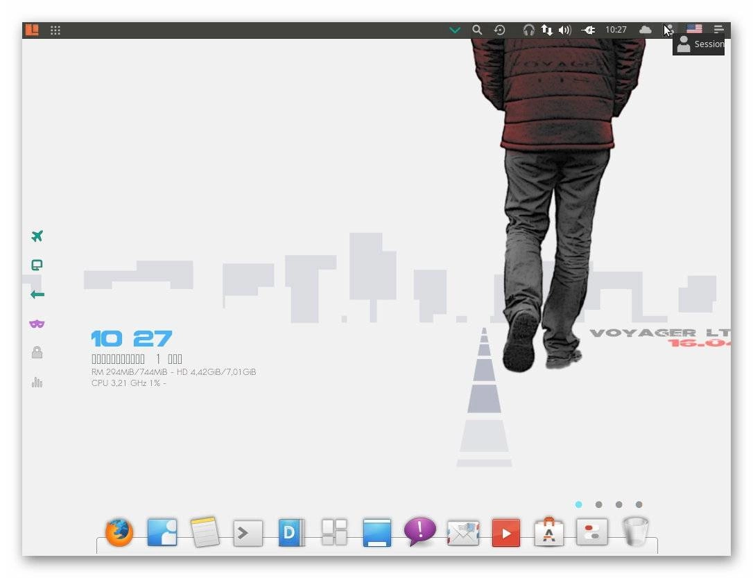Click the left arrow icon on sidebar
Image resolution: width=753 pixels, height=578 pixels.
[x=37, y=295]
